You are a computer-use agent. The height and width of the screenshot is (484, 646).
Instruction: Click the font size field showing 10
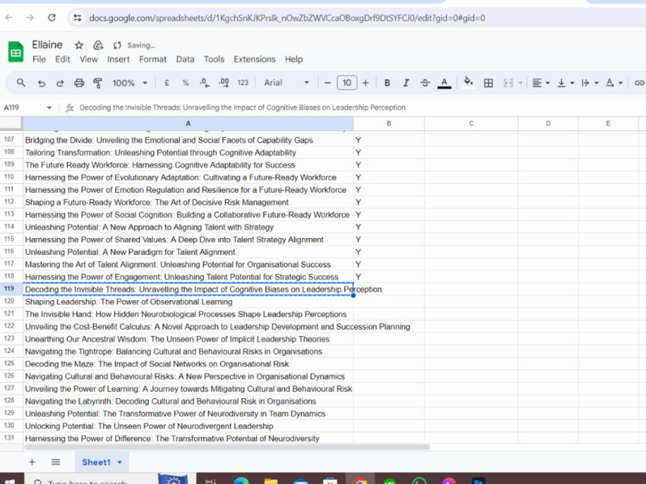click(347, 83)
